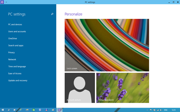Click the PC settings sidebar title
Screen dimensions: 180x112
click(17, 14)
